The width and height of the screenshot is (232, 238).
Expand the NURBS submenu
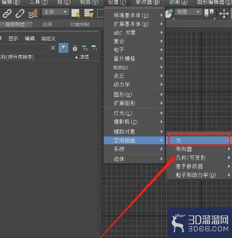click(x=134, y=67)
